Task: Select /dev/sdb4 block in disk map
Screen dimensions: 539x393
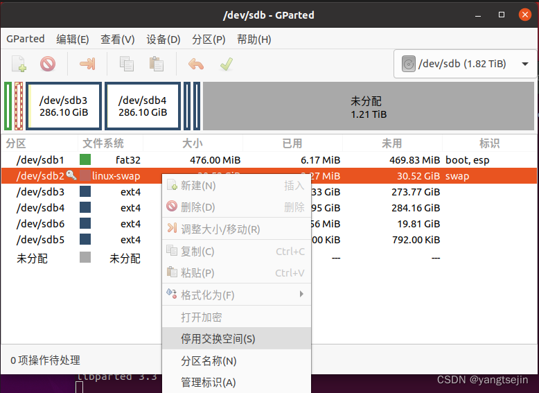Action: tap(143, 106)
